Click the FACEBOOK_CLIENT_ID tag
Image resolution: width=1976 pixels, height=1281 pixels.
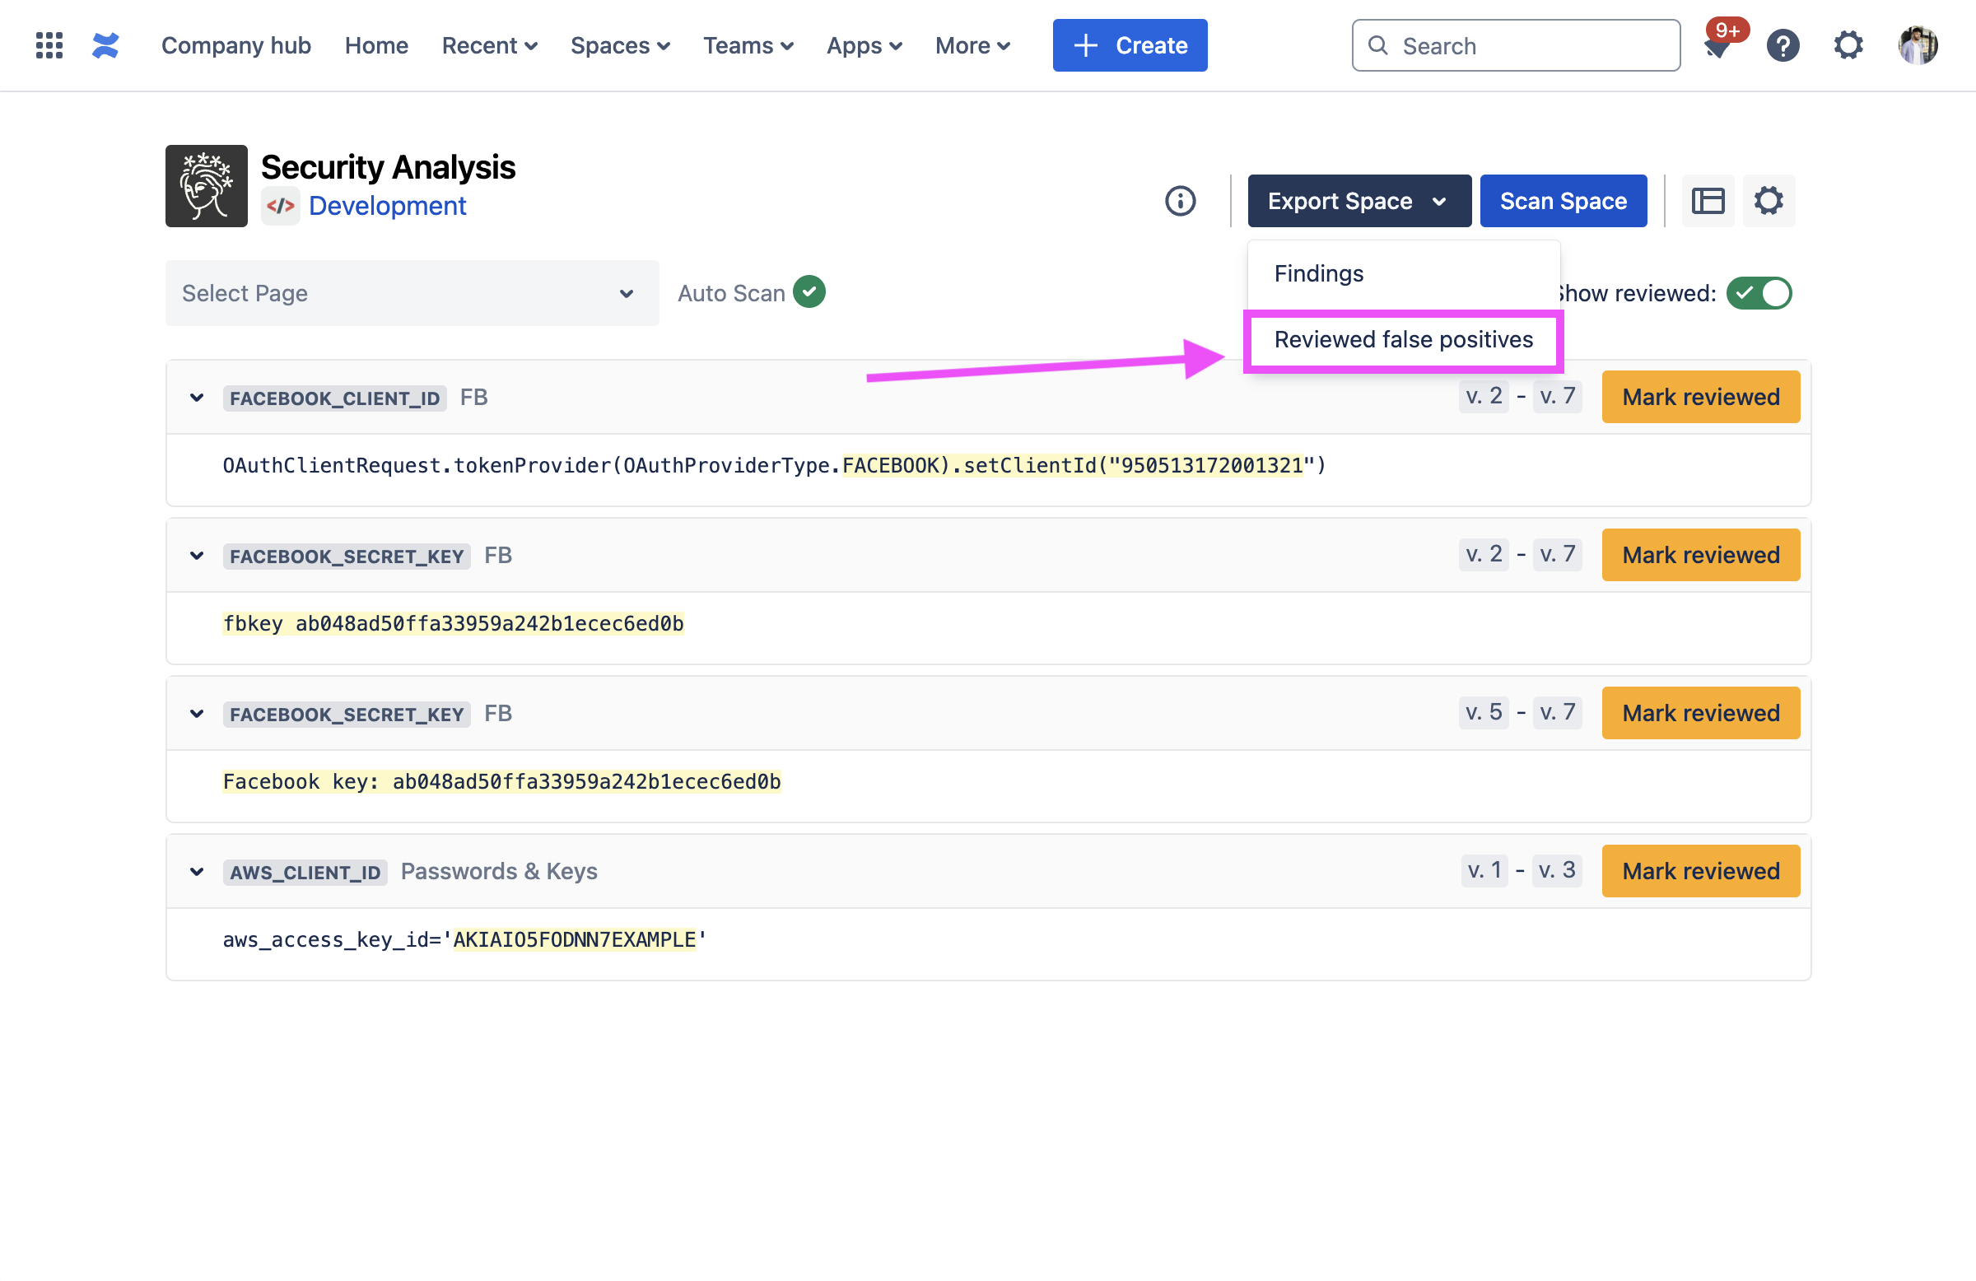[x=334, y=398]
